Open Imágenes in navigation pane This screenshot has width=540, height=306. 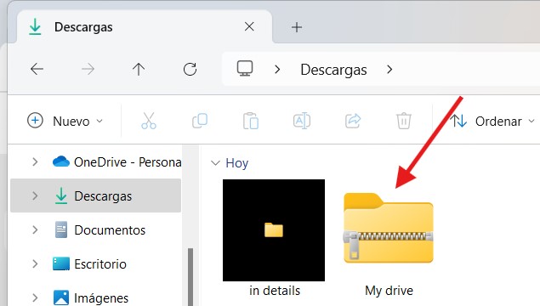coord(91,297)
